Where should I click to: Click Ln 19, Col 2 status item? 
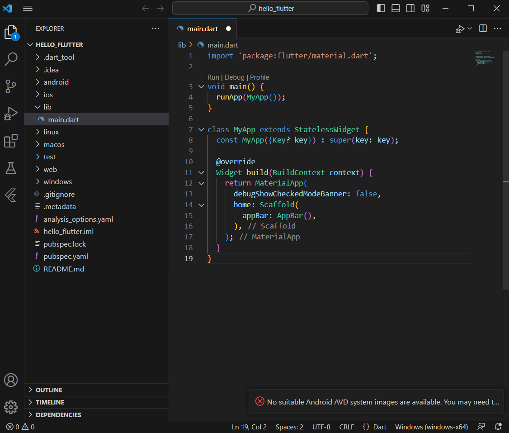click(x=250, y=427)
